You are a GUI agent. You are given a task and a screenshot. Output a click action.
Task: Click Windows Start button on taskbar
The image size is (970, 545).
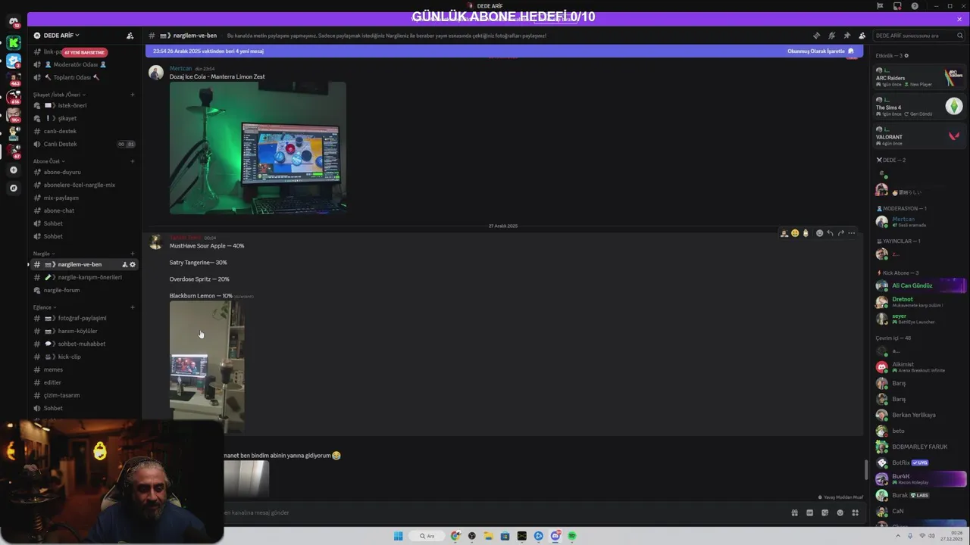click(398, 536)
